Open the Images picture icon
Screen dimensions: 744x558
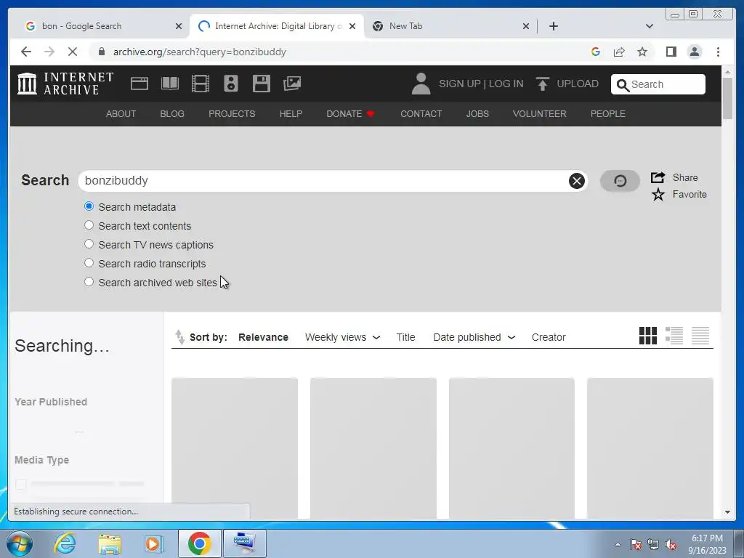click(x=292, y=84)
